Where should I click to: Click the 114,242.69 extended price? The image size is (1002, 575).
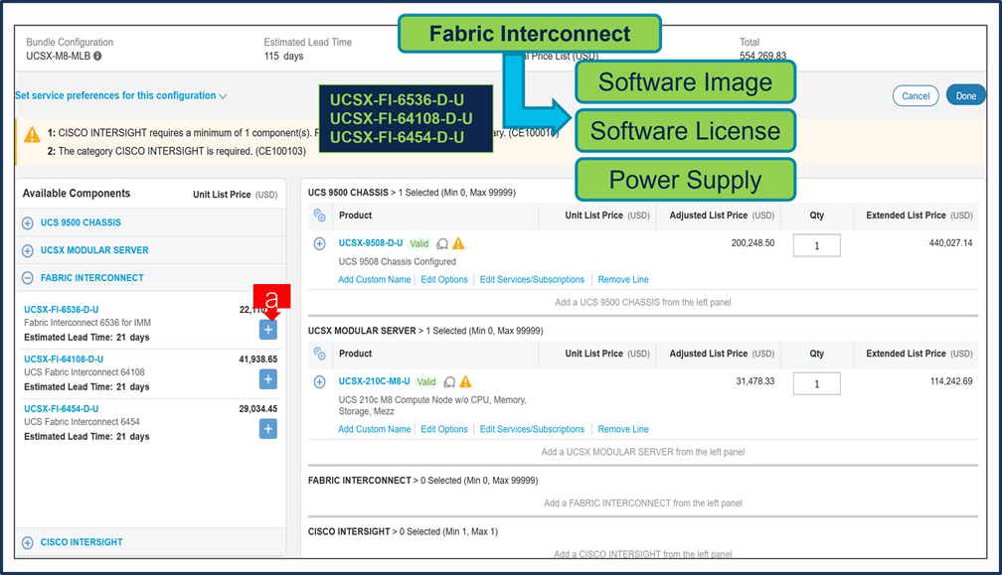(x=951, y=381)
